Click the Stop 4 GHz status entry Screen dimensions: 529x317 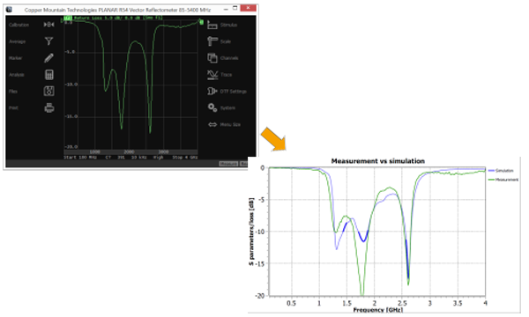click(185, 158)
